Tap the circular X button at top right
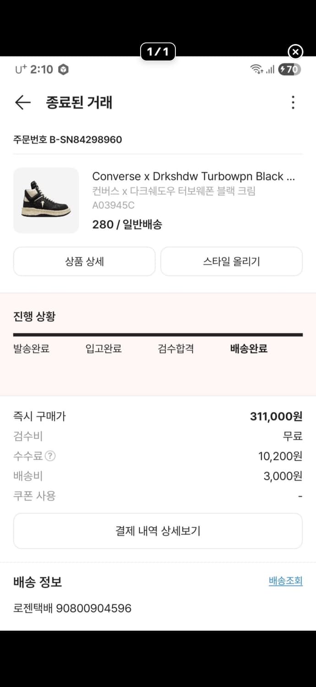316x687 pixels. tap(295, 52)
